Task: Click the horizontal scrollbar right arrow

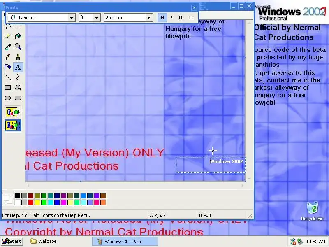Action: [x=243, y=186]
